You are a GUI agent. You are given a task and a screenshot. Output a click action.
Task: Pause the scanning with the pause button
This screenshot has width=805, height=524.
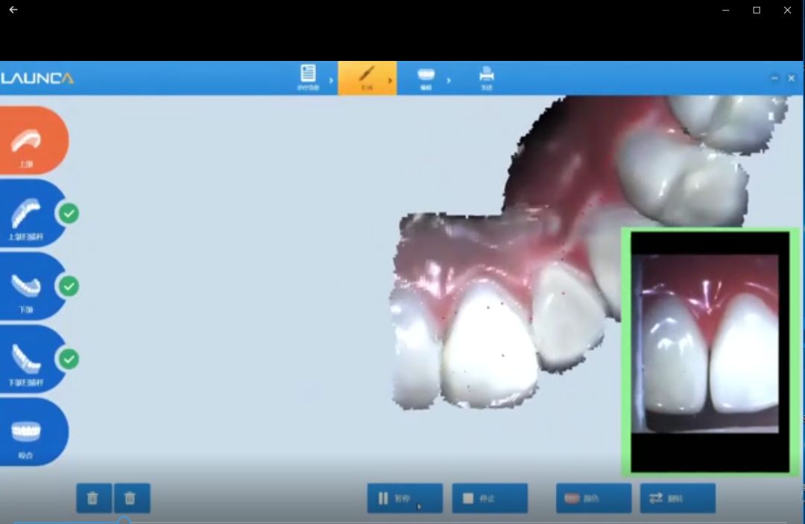point(405,498)
